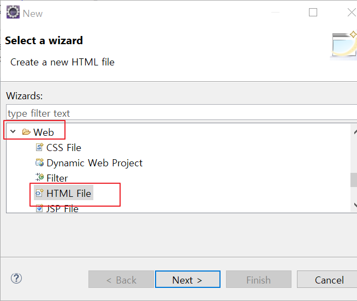
Task: Choose the Filter wizard entry
Action: coord(57,178)
